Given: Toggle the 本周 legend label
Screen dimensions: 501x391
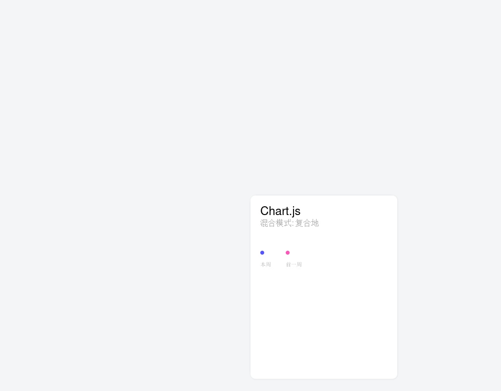Looking at the screenshot, I should pyautogui.click(x=266, y=264).
